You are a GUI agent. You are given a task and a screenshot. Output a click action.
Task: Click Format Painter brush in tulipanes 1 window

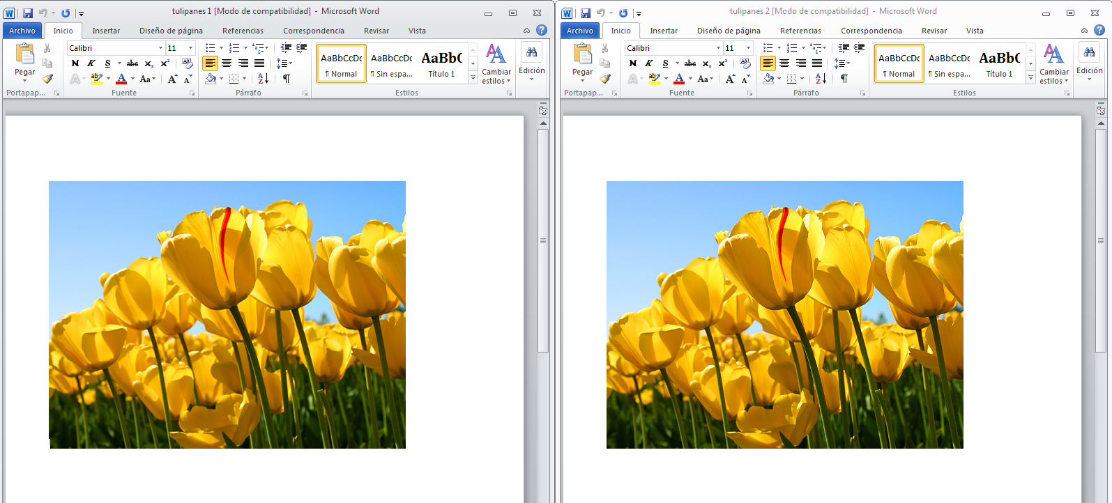(x=47, y=79)
